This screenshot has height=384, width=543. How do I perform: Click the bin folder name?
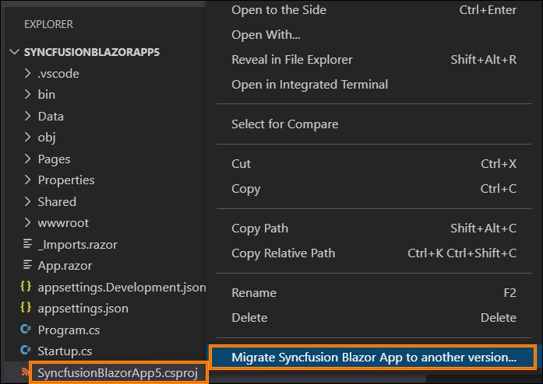coord(47,95)
